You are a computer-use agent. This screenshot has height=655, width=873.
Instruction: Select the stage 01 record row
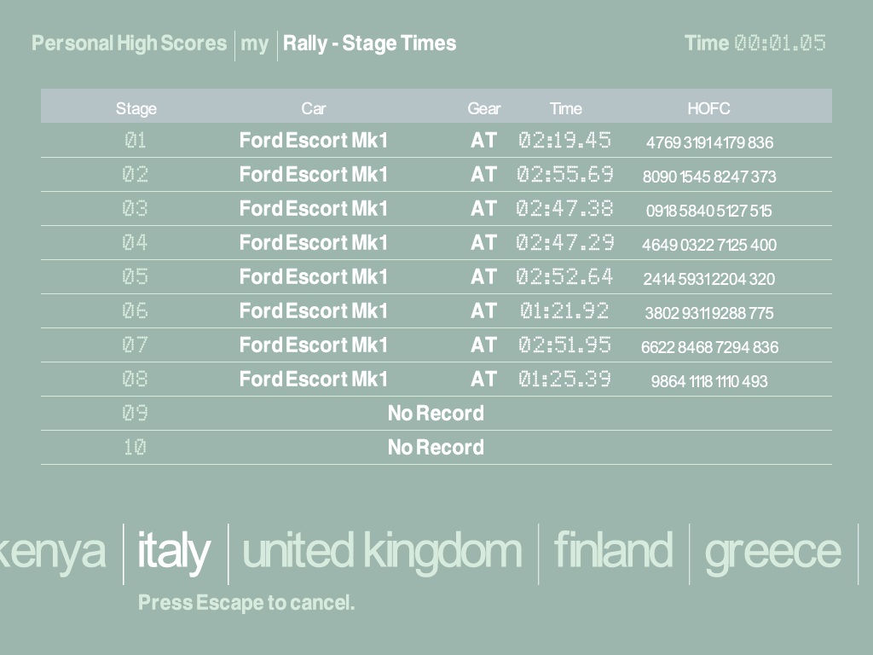coord(436,141)
